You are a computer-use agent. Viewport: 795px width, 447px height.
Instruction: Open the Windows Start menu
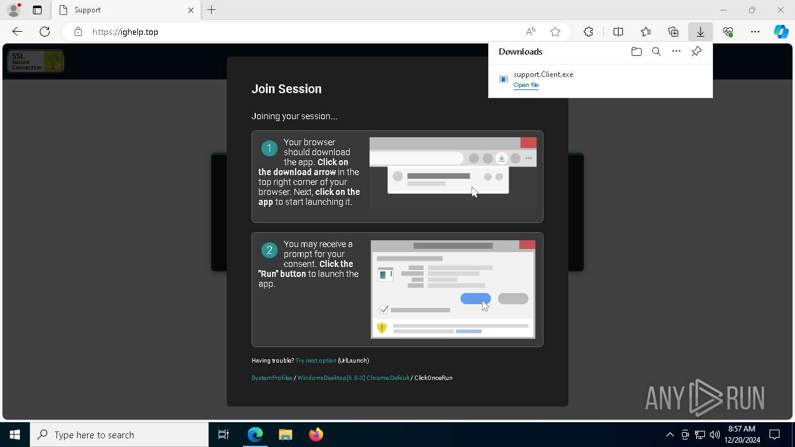click(x=15, y=435)
